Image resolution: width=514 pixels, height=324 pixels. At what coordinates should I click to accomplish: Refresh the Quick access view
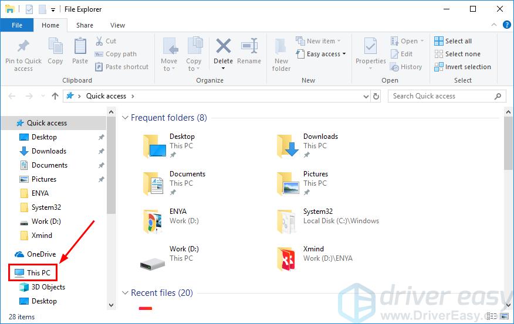376,96
